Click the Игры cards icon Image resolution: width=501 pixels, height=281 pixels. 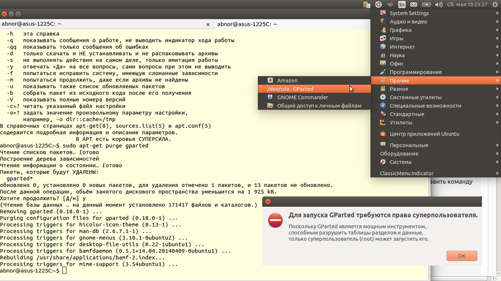click(x=383, y=38)
